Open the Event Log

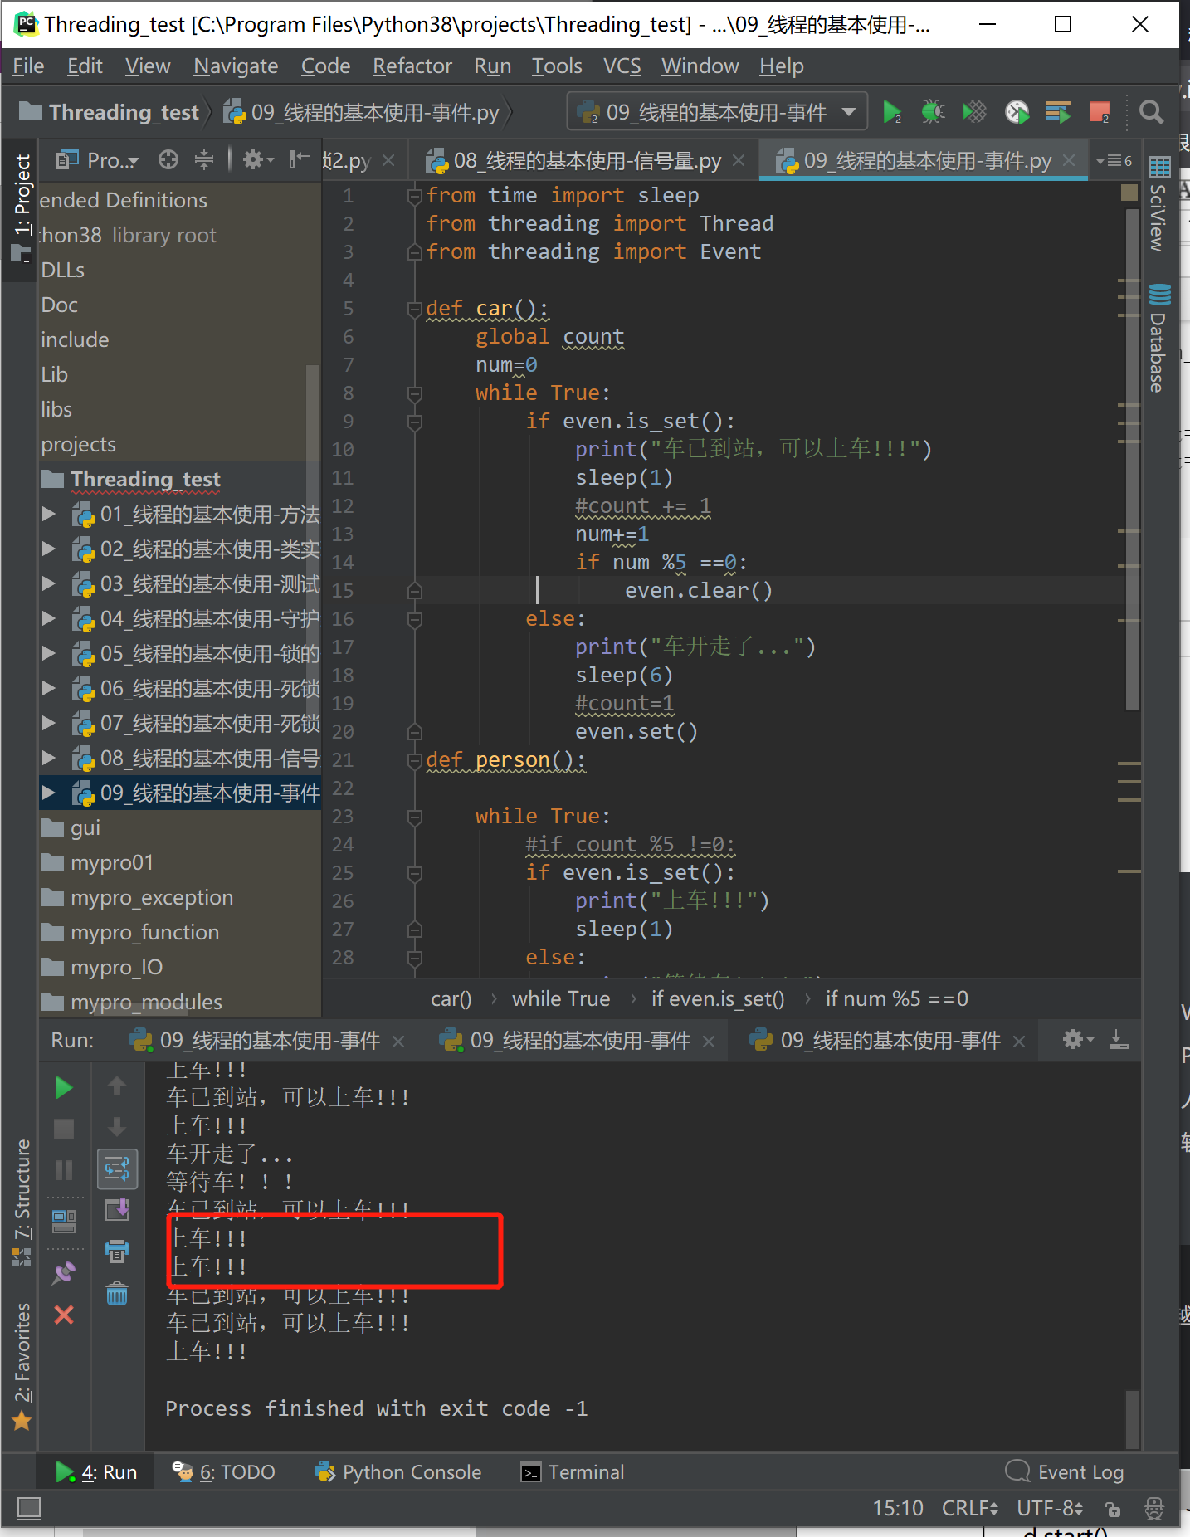[1065, 1471]
